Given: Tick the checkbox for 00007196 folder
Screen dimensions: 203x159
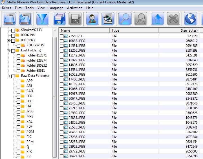Looking at the screenshot, I should [13, 36].
